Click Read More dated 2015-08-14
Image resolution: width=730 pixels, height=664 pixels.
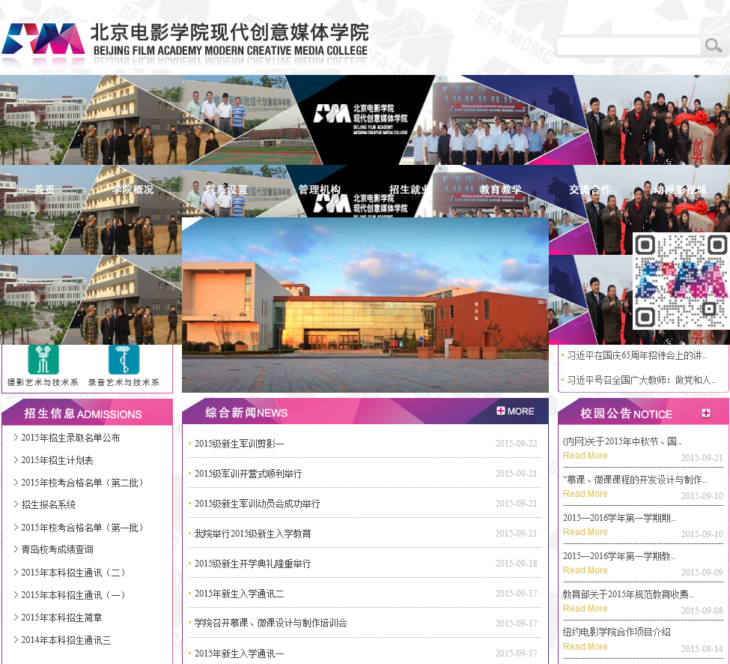(x=585, y=647)
